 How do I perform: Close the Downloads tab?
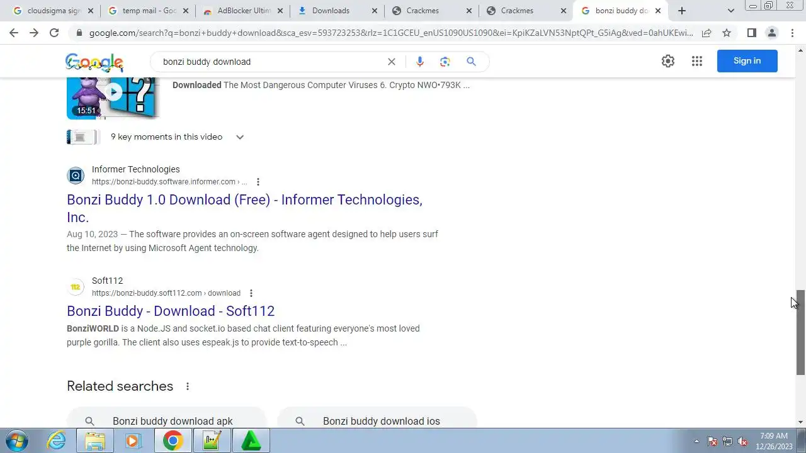[375, 11]
